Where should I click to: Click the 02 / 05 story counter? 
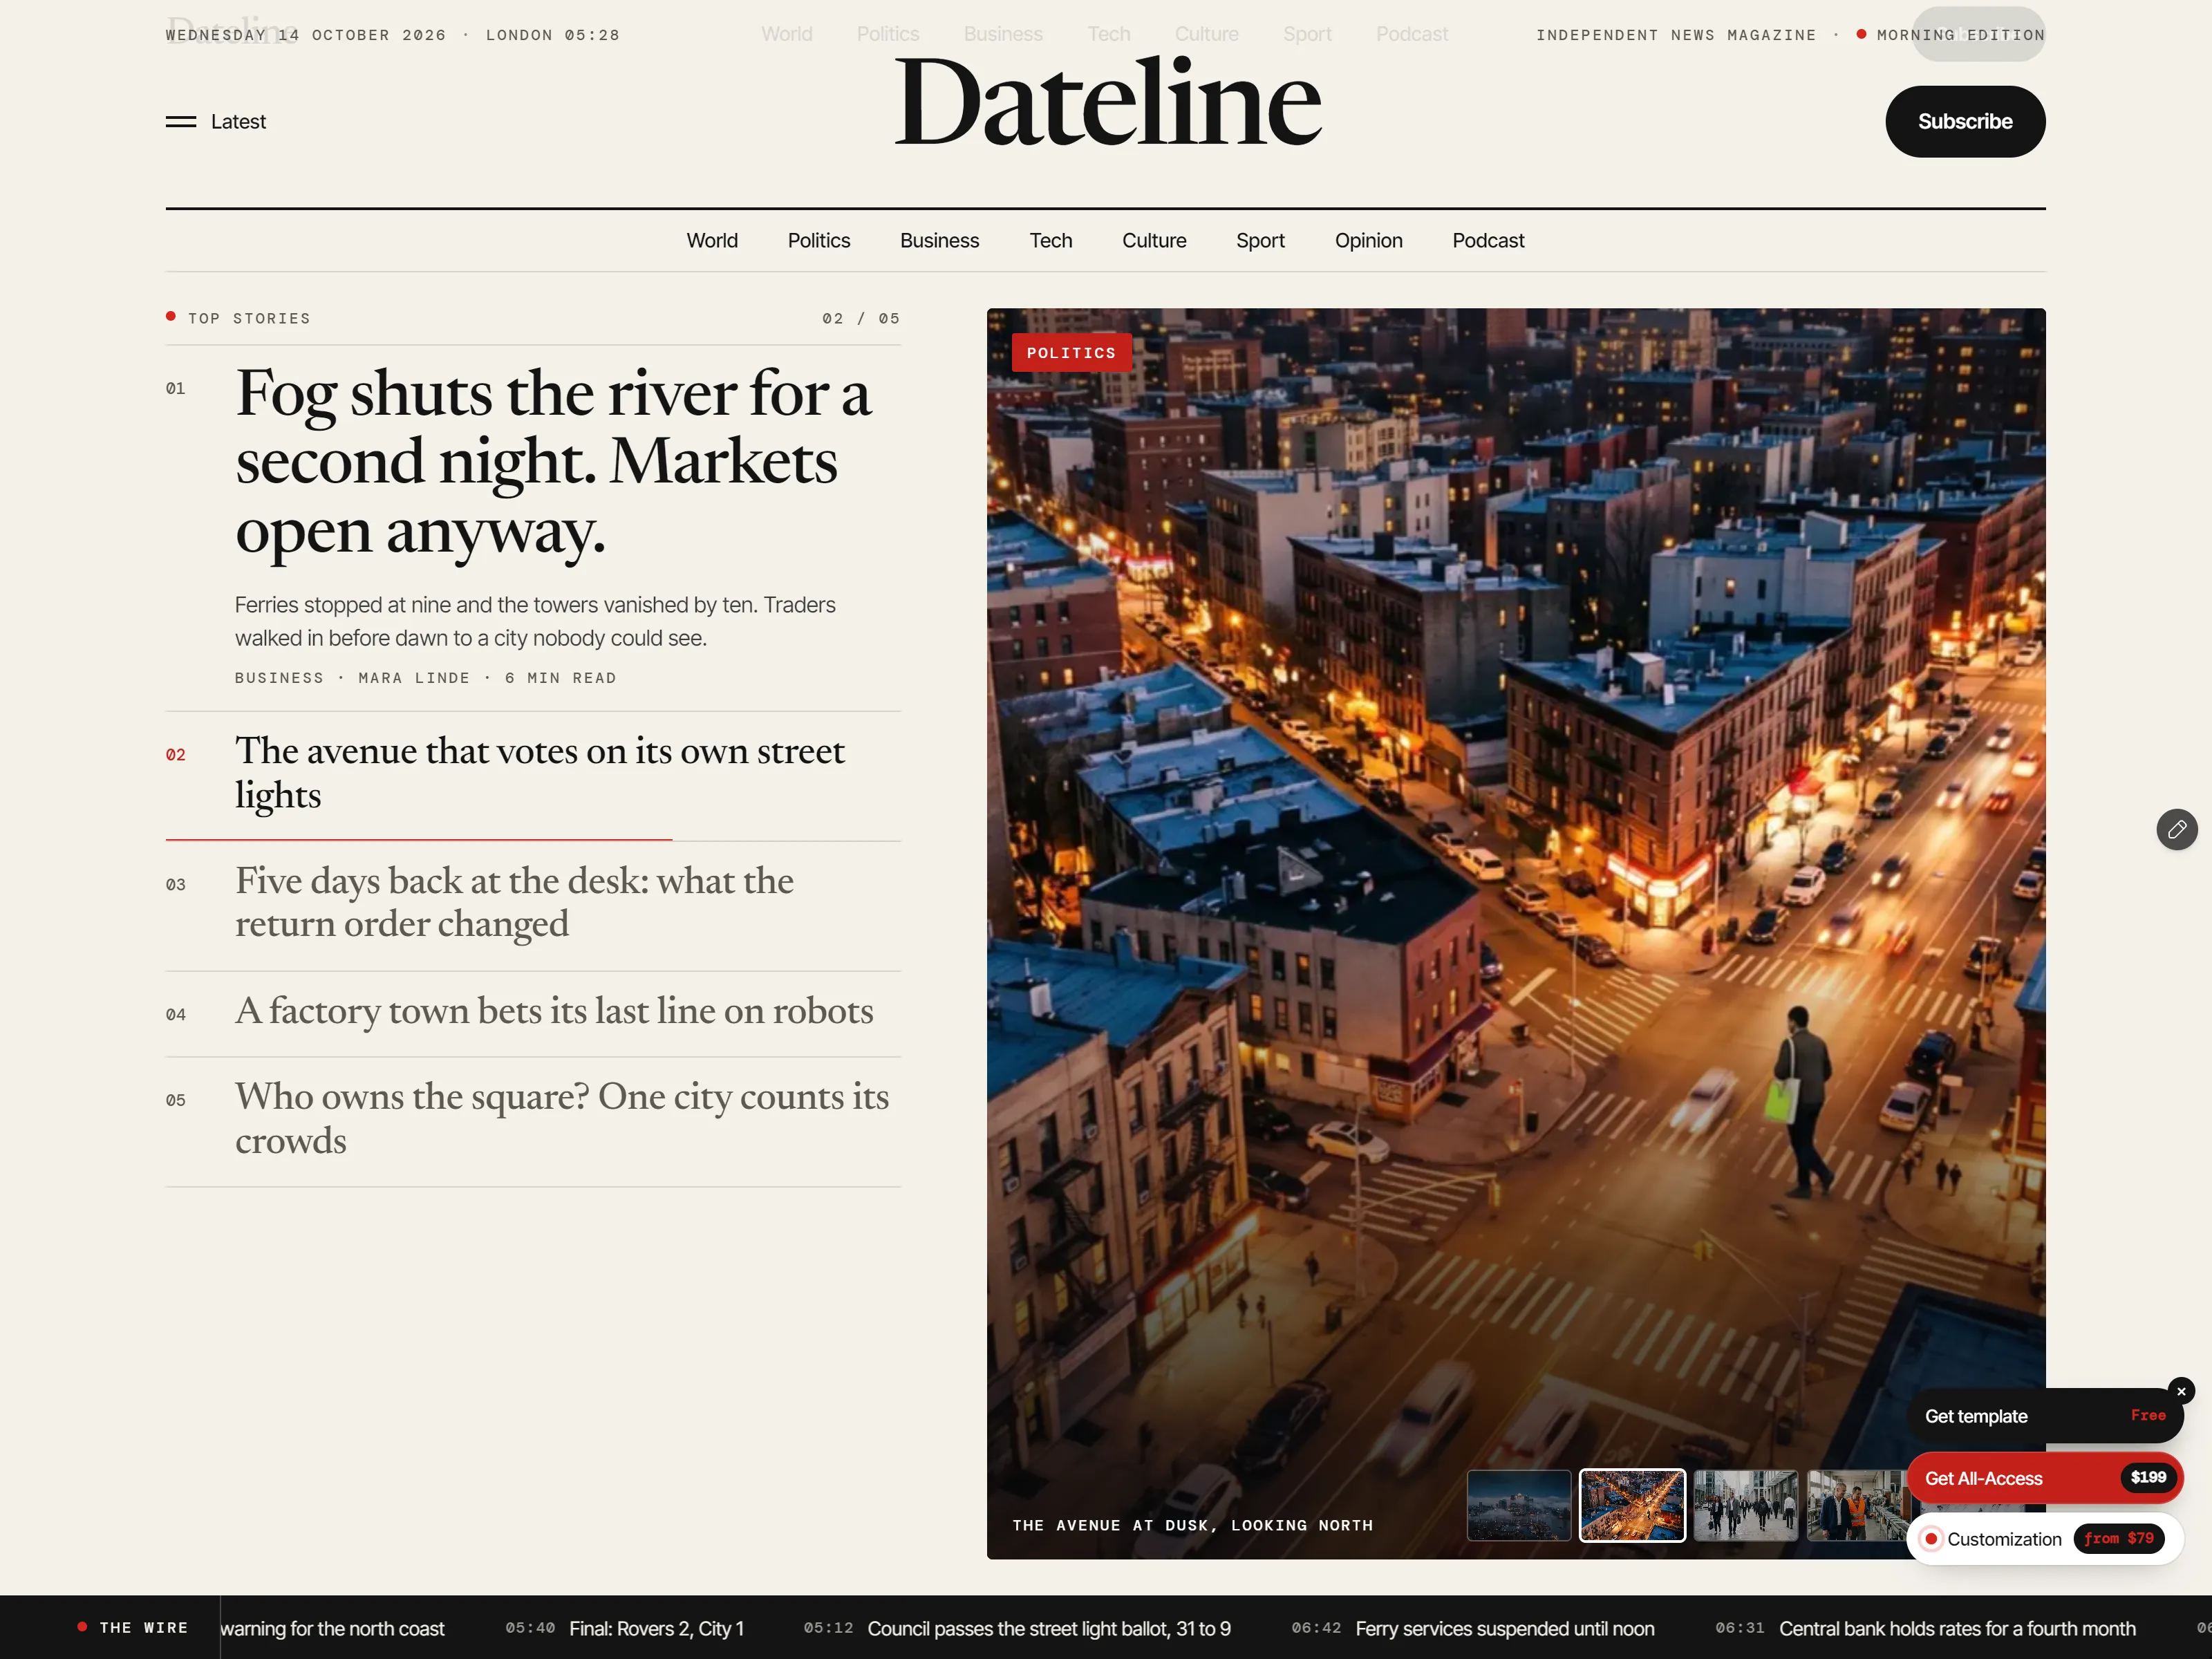pos(860,318)
